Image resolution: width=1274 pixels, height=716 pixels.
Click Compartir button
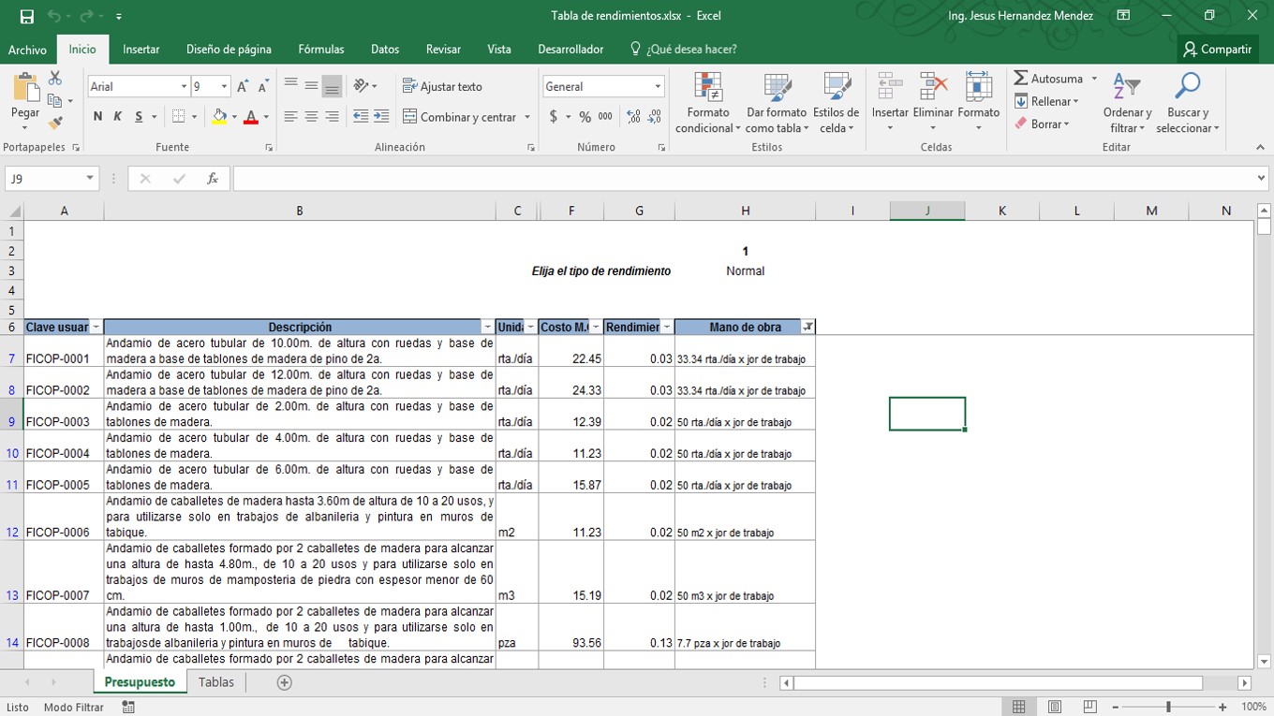1217,50
